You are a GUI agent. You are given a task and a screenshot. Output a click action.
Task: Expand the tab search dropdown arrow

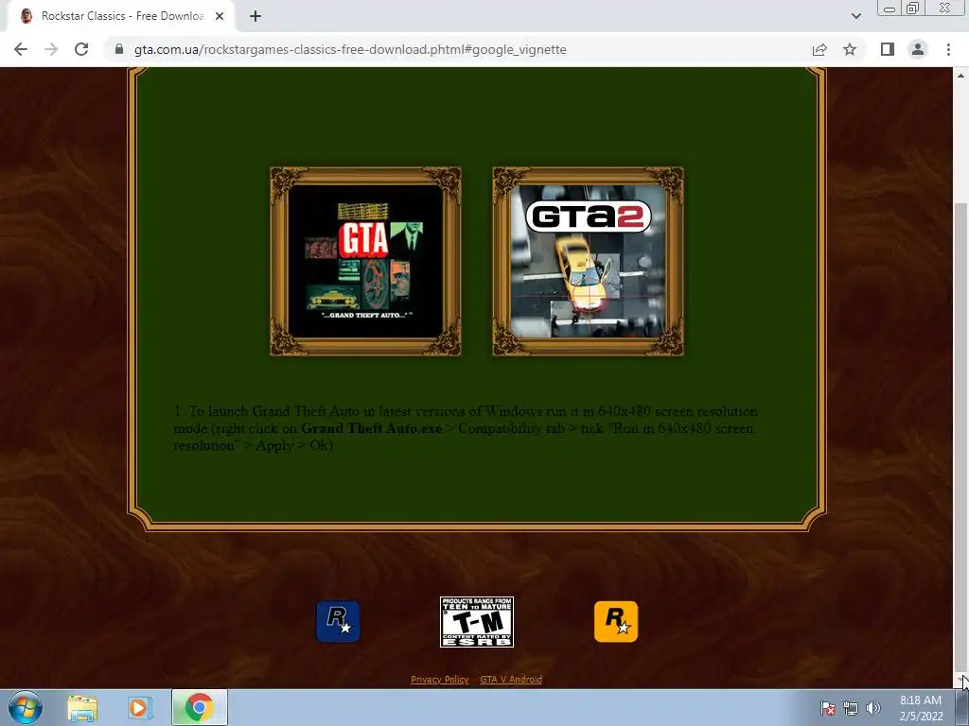pos(855,16)
